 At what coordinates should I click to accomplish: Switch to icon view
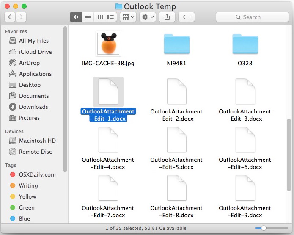coord(76,17)
